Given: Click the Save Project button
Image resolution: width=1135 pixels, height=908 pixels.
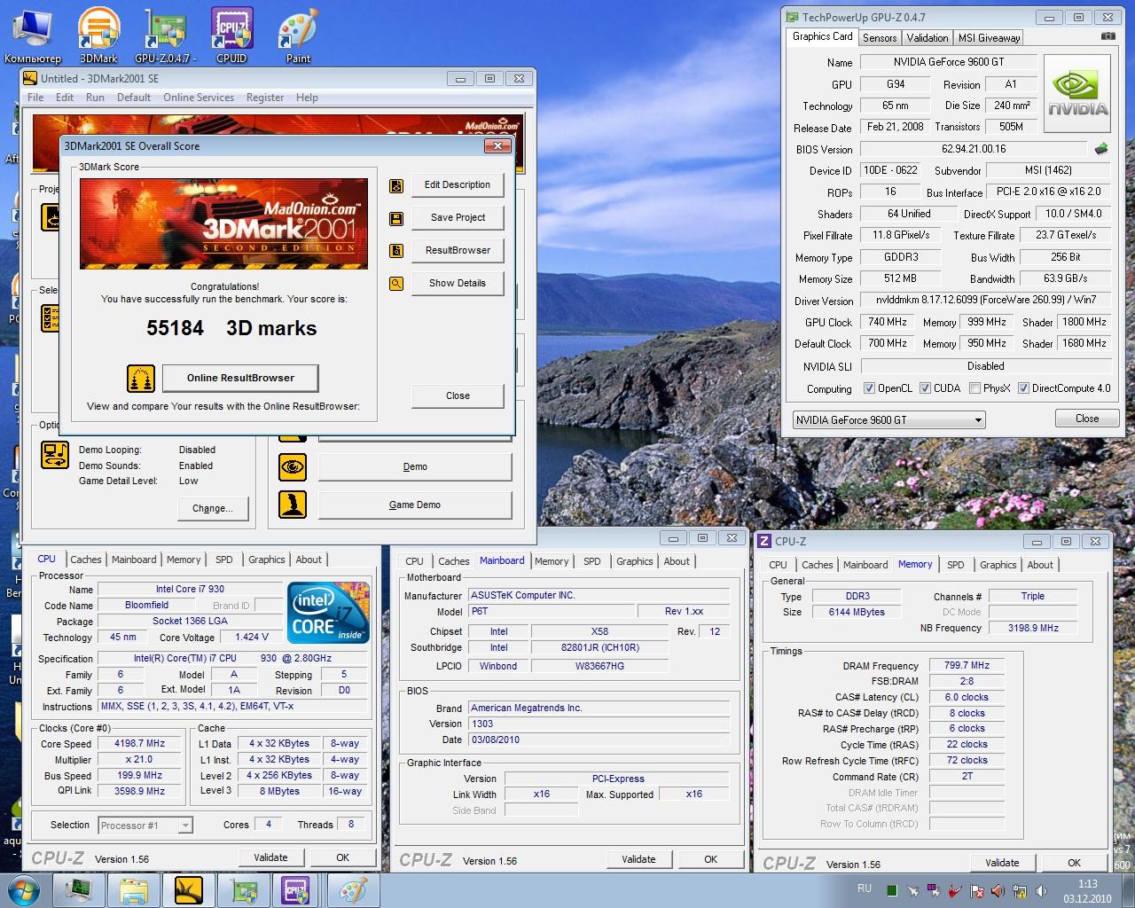Looking at the screenshot, I should (x=458, y=218).
